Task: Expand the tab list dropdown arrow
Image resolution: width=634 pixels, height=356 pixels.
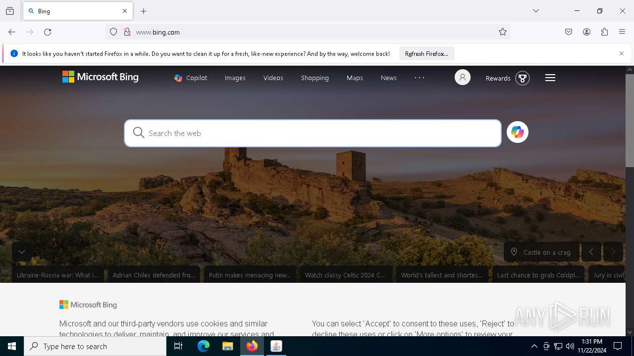Action: (536, 11)
